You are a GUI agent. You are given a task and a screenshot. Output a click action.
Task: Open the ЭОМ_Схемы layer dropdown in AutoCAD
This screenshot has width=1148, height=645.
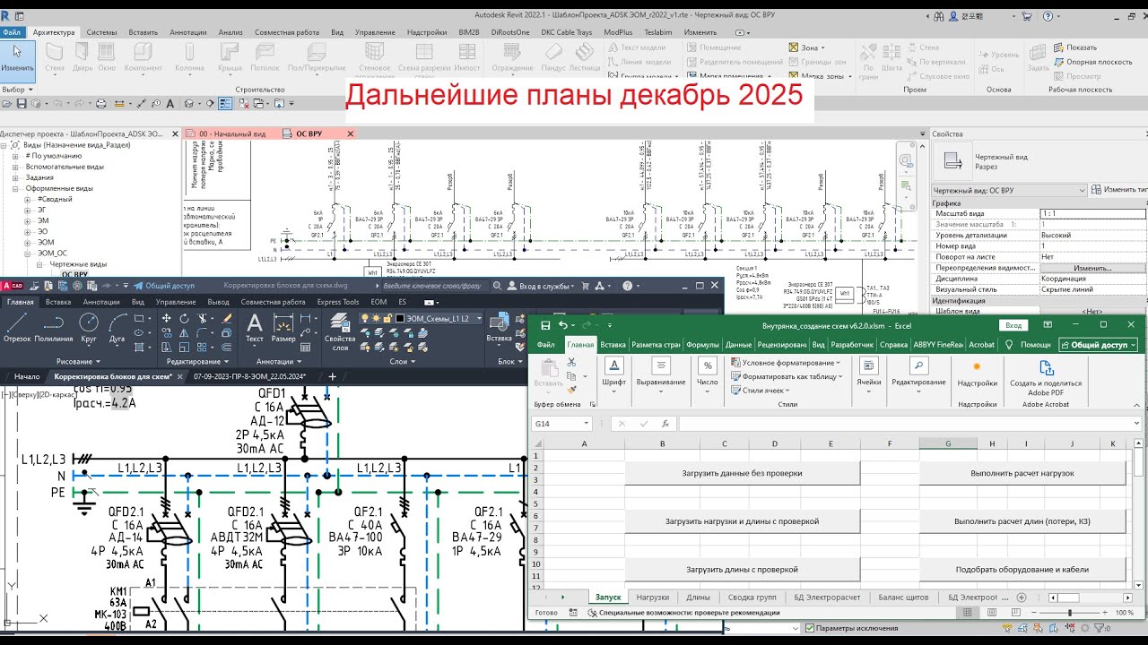479,318
